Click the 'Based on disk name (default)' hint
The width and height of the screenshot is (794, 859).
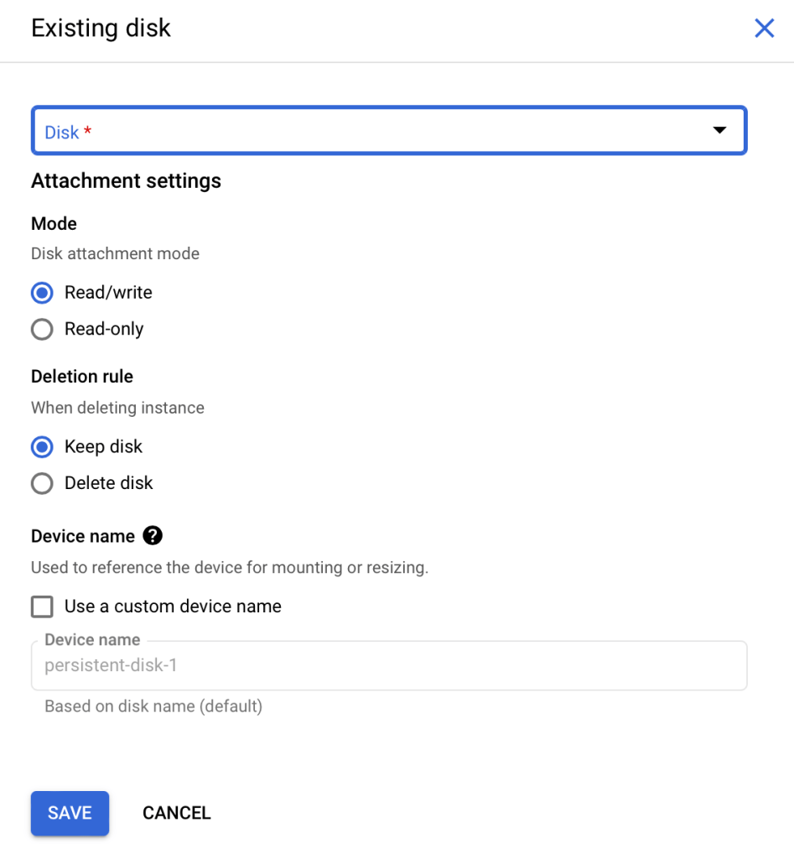[x=153, y=706]
